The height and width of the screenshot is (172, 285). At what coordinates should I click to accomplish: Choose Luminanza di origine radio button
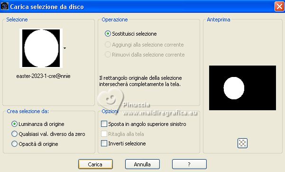pos(14,124)
